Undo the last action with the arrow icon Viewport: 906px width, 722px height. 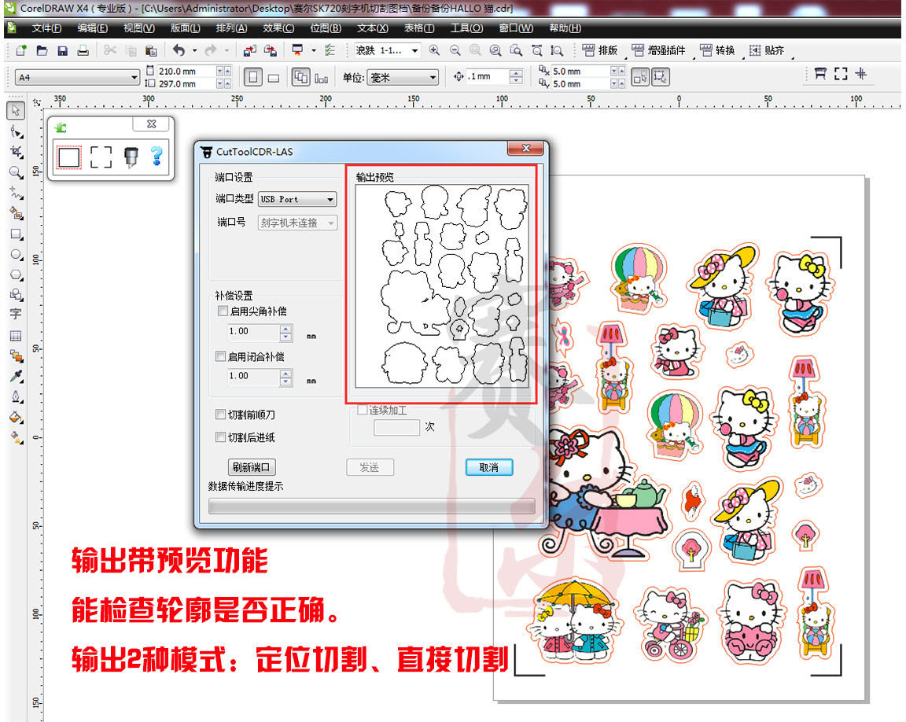pyautogui.click(x=179, y=50)
